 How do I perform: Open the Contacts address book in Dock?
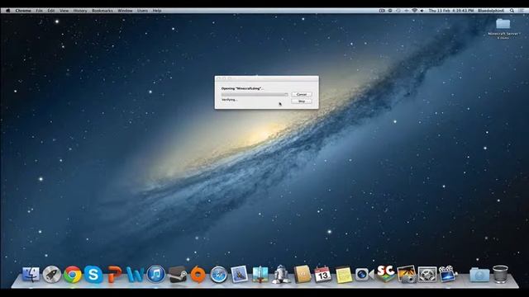coord(302,275)
